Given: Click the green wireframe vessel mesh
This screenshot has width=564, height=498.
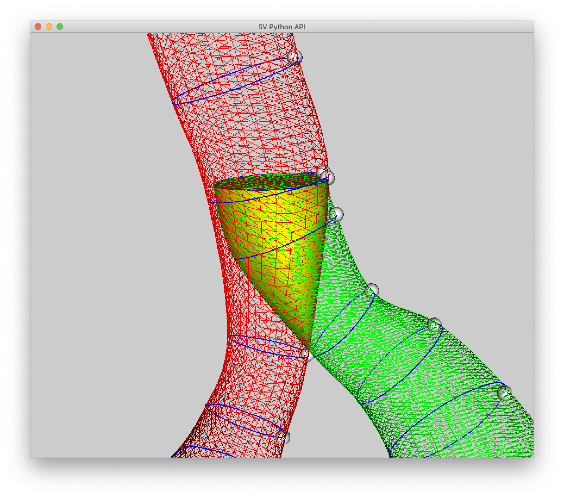Looking at the screenshot, I should (428, 387).
